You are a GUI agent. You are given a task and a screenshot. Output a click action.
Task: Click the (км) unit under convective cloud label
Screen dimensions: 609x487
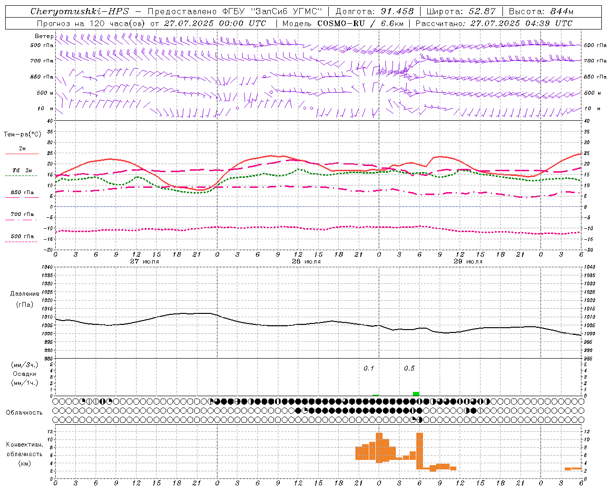click(24, 463)
